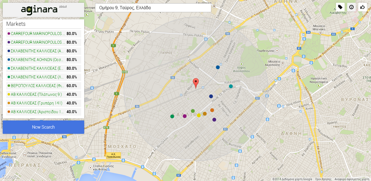The height and width of the screenshot is (181, 371).
Task: Select ΑΒ ΚΑΛΛΙΘΕΑΣ (Πλάτωνος 9) market
Action: tap(44, 94)
